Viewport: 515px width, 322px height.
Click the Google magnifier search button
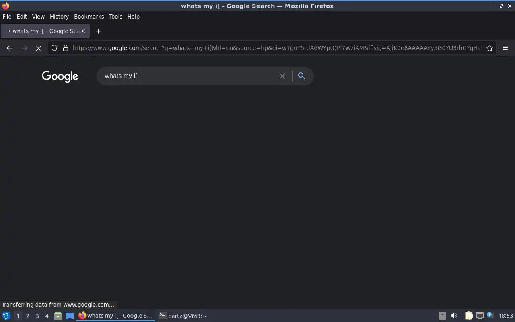pos(301,76)
